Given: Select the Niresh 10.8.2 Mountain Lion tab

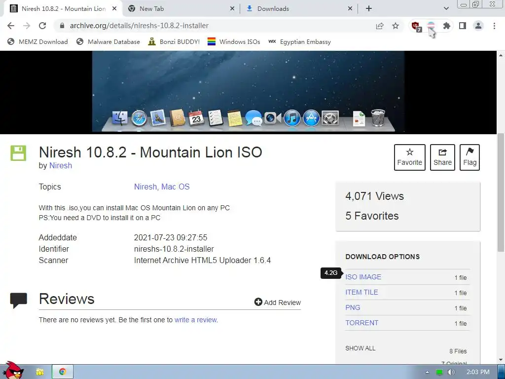Looking at the screenshot, I should [63, 9].
